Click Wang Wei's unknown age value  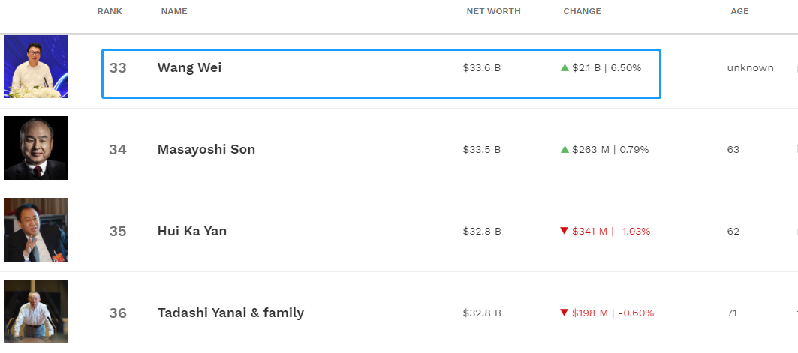tap(750, 68)
